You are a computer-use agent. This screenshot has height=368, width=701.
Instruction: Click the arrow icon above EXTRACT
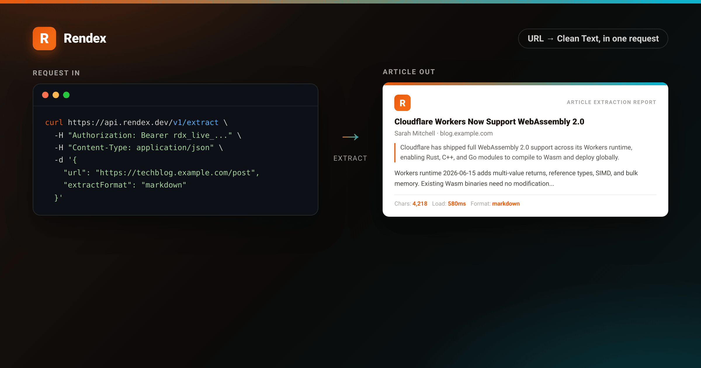click(350, 137)
